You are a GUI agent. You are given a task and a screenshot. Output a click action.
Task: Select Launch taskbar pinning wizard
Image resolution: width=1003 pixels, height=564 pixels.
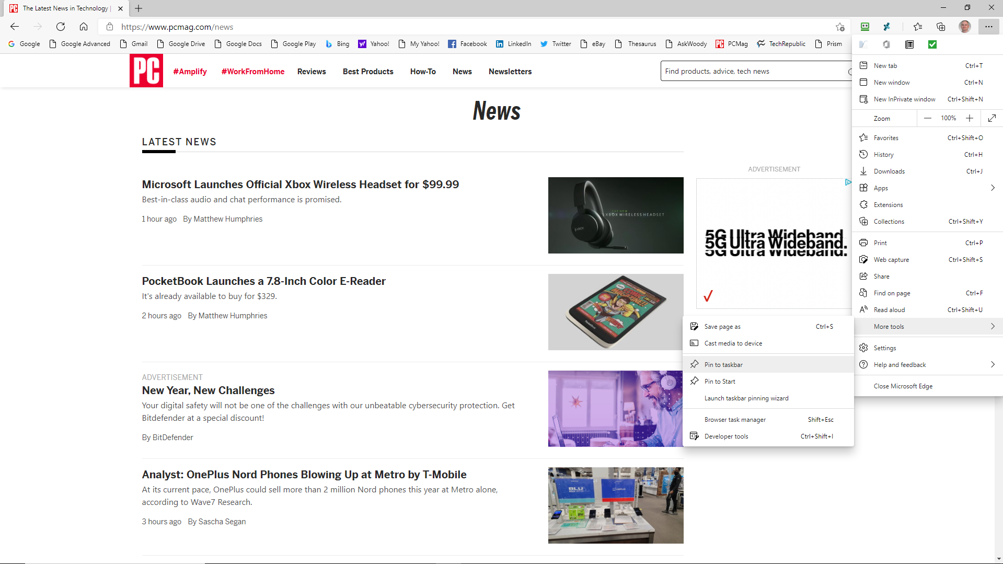tap(768, 398)
